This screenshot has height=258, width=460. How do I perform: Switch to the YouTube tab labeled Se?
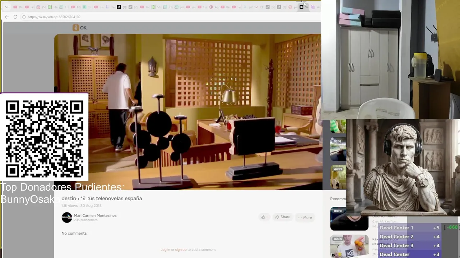pyautogui.click(x=237, y=7)
